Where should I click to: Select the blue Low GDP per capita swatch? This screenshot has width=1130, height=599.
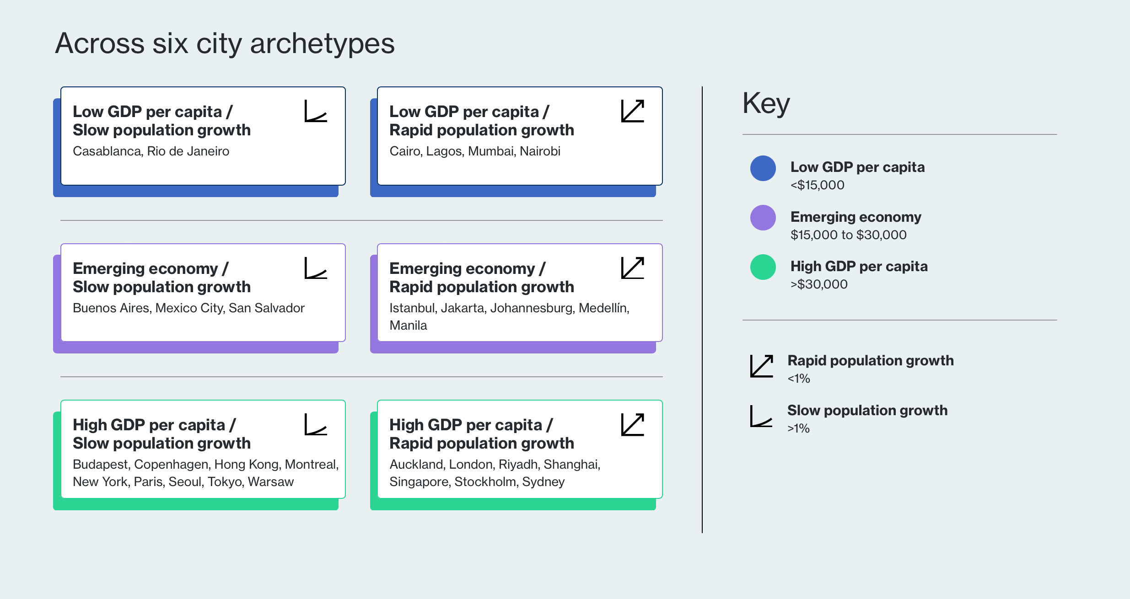click(763, 168)
